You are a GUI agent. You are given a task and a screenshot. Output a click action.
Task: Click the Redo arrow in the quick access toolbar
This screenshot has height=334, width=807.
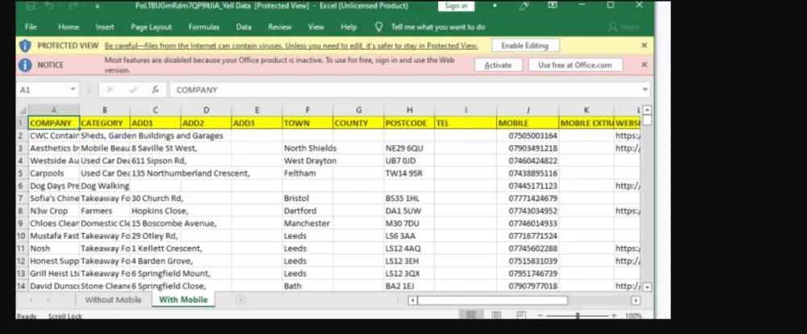pyautogui.click(x=73, y=6)
